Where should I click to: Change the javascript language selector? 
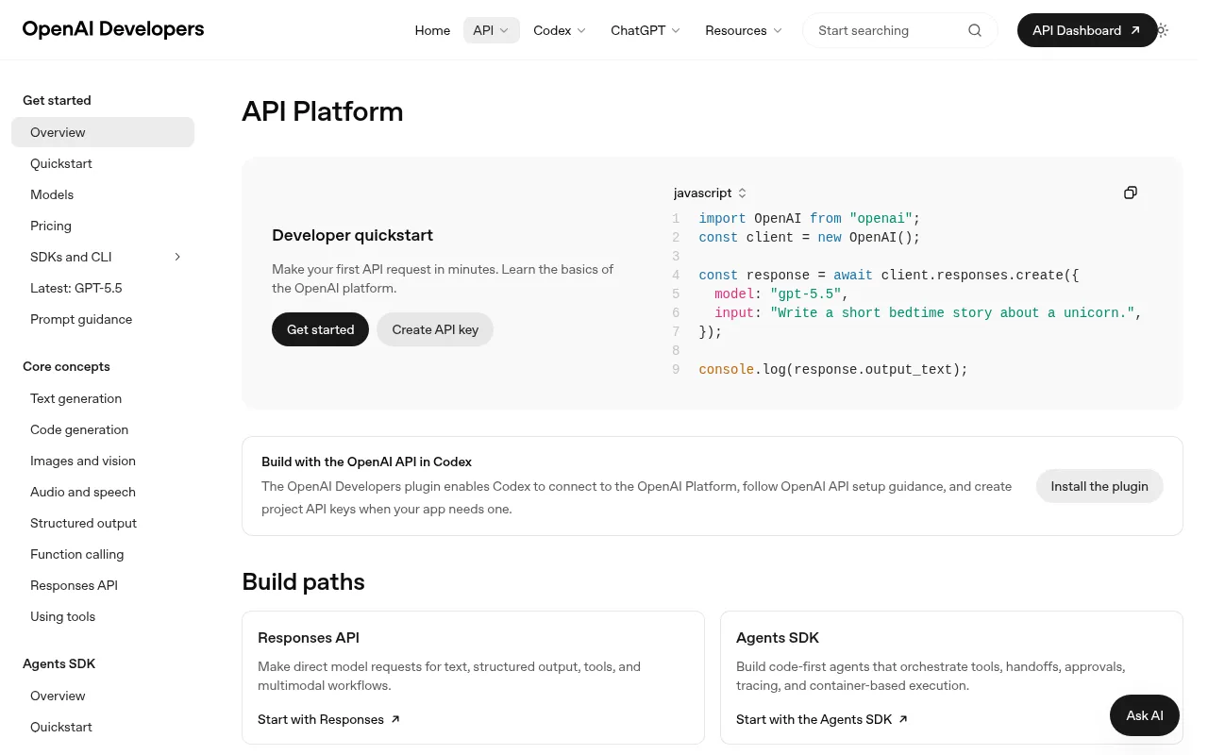point(711,193)
